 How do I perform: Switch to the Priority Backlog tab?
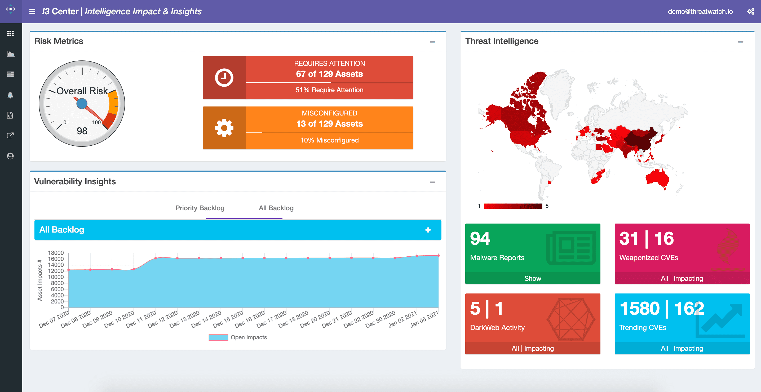click(200, 208)
